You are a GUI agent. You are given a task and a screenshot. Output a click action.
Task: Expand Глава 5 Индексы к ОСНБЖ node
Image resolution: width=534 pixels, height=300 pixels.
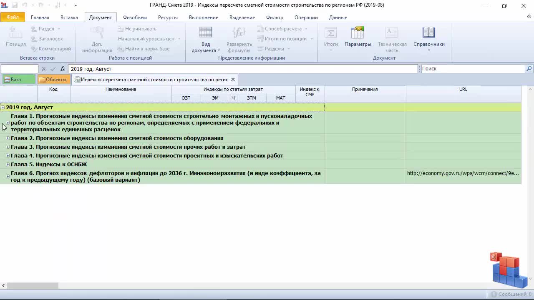pyautogui.click(x=8, y=165)
